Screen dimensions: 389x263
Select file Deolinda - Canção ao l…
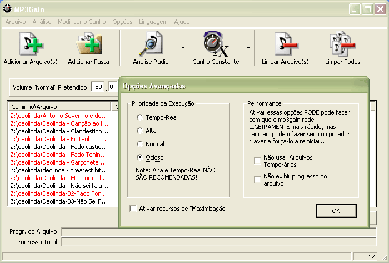[x=59, y=123]
